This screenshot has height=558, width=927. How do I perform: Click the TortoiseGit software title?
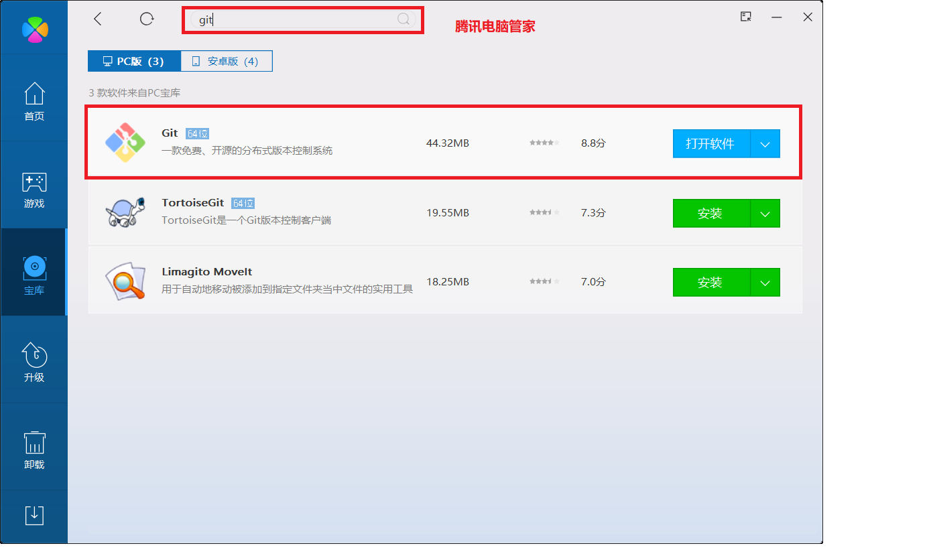[x=193, y=202]
